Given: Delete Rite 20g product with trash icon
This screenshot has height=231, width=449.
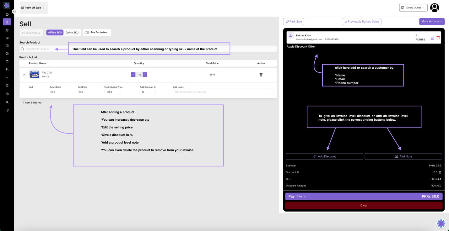Looking at the screenshot, I should (261, 75).
